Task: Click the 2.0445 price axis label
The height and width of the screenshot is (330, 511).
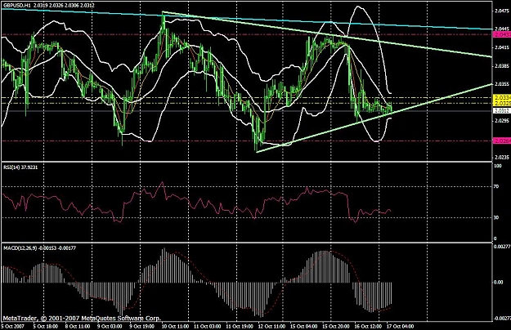Action: click(x=502, y=29)
